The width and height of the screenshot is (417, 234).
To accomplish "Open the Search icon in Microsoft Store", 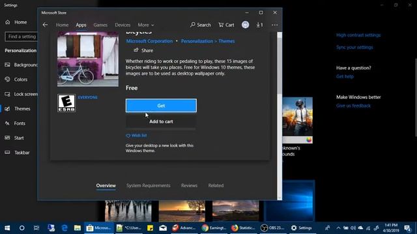I will 201,25.
